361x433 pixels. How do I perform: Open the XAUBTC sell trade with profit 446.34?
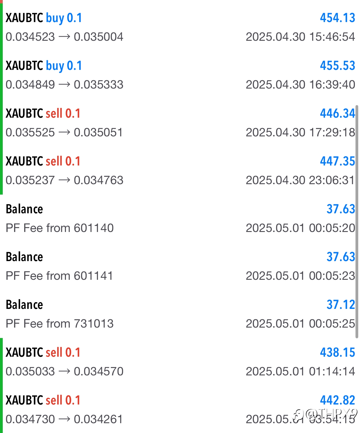[180, 123]
